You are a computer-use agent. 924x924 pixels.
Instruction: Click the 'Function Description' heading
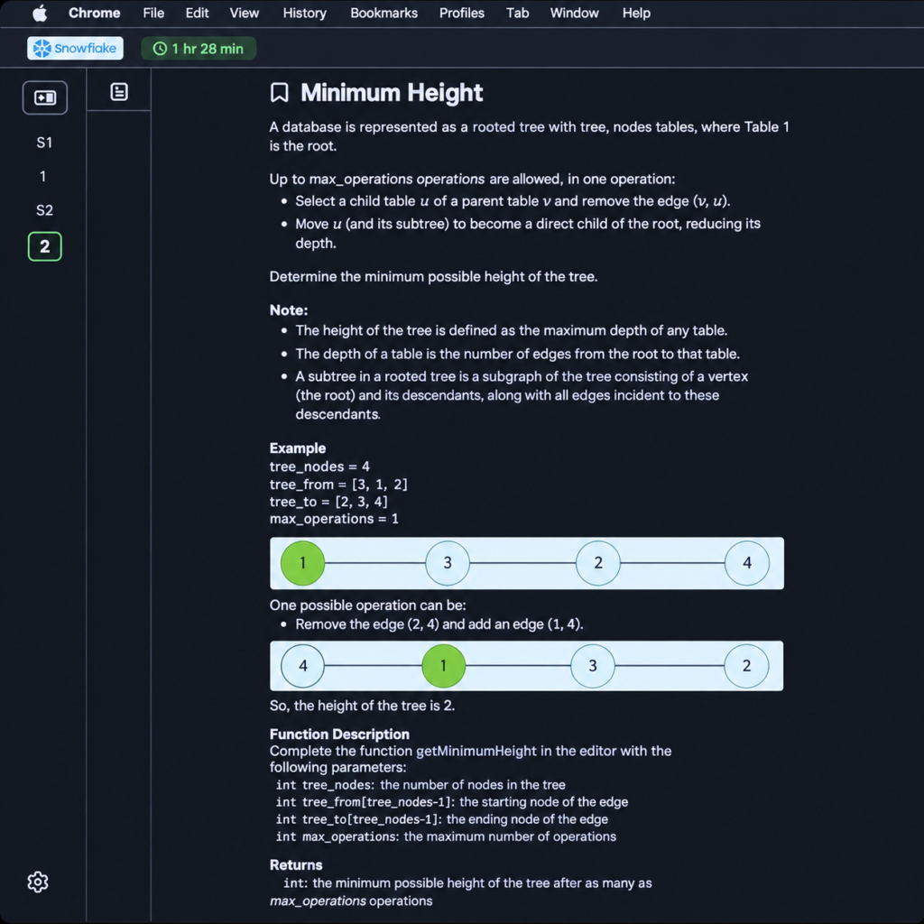click(339, 735)
